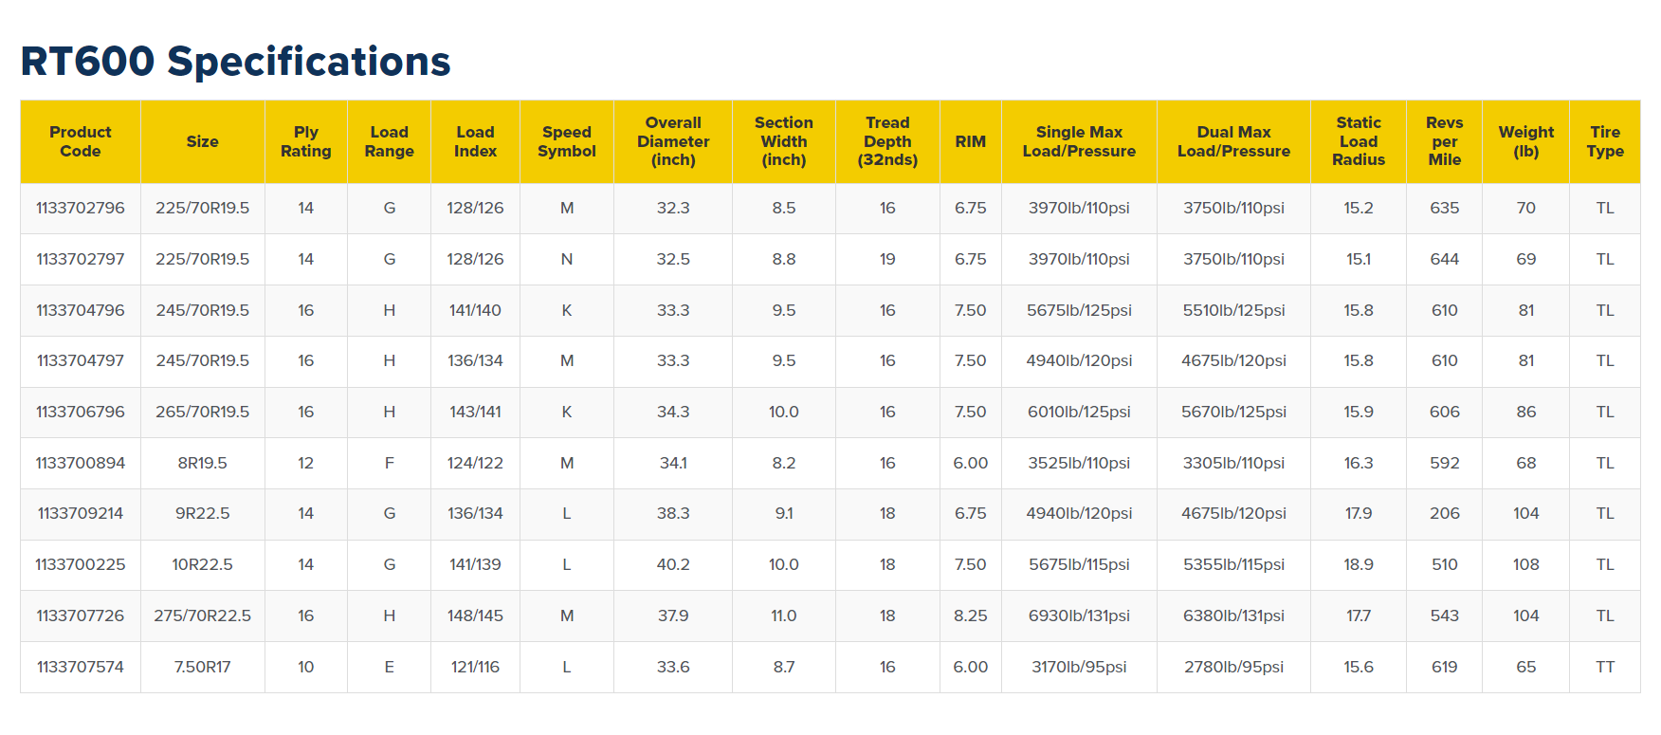The width and height of the screenshot is (1661, 735).
Task: Select product code 1133702796
Action: click(x=81, y=208)
